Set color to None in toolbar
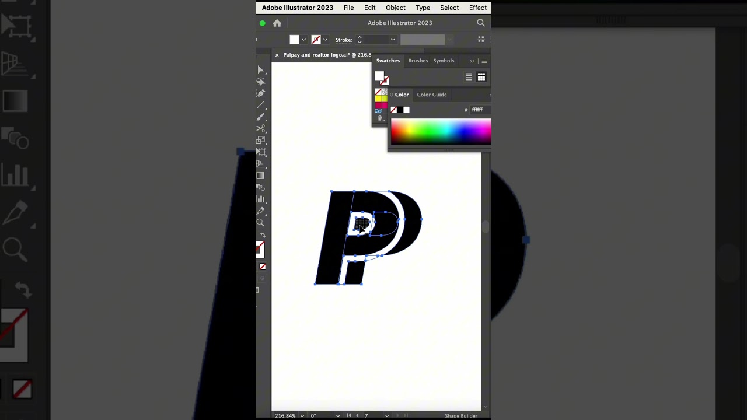 [x=263, y=267]
